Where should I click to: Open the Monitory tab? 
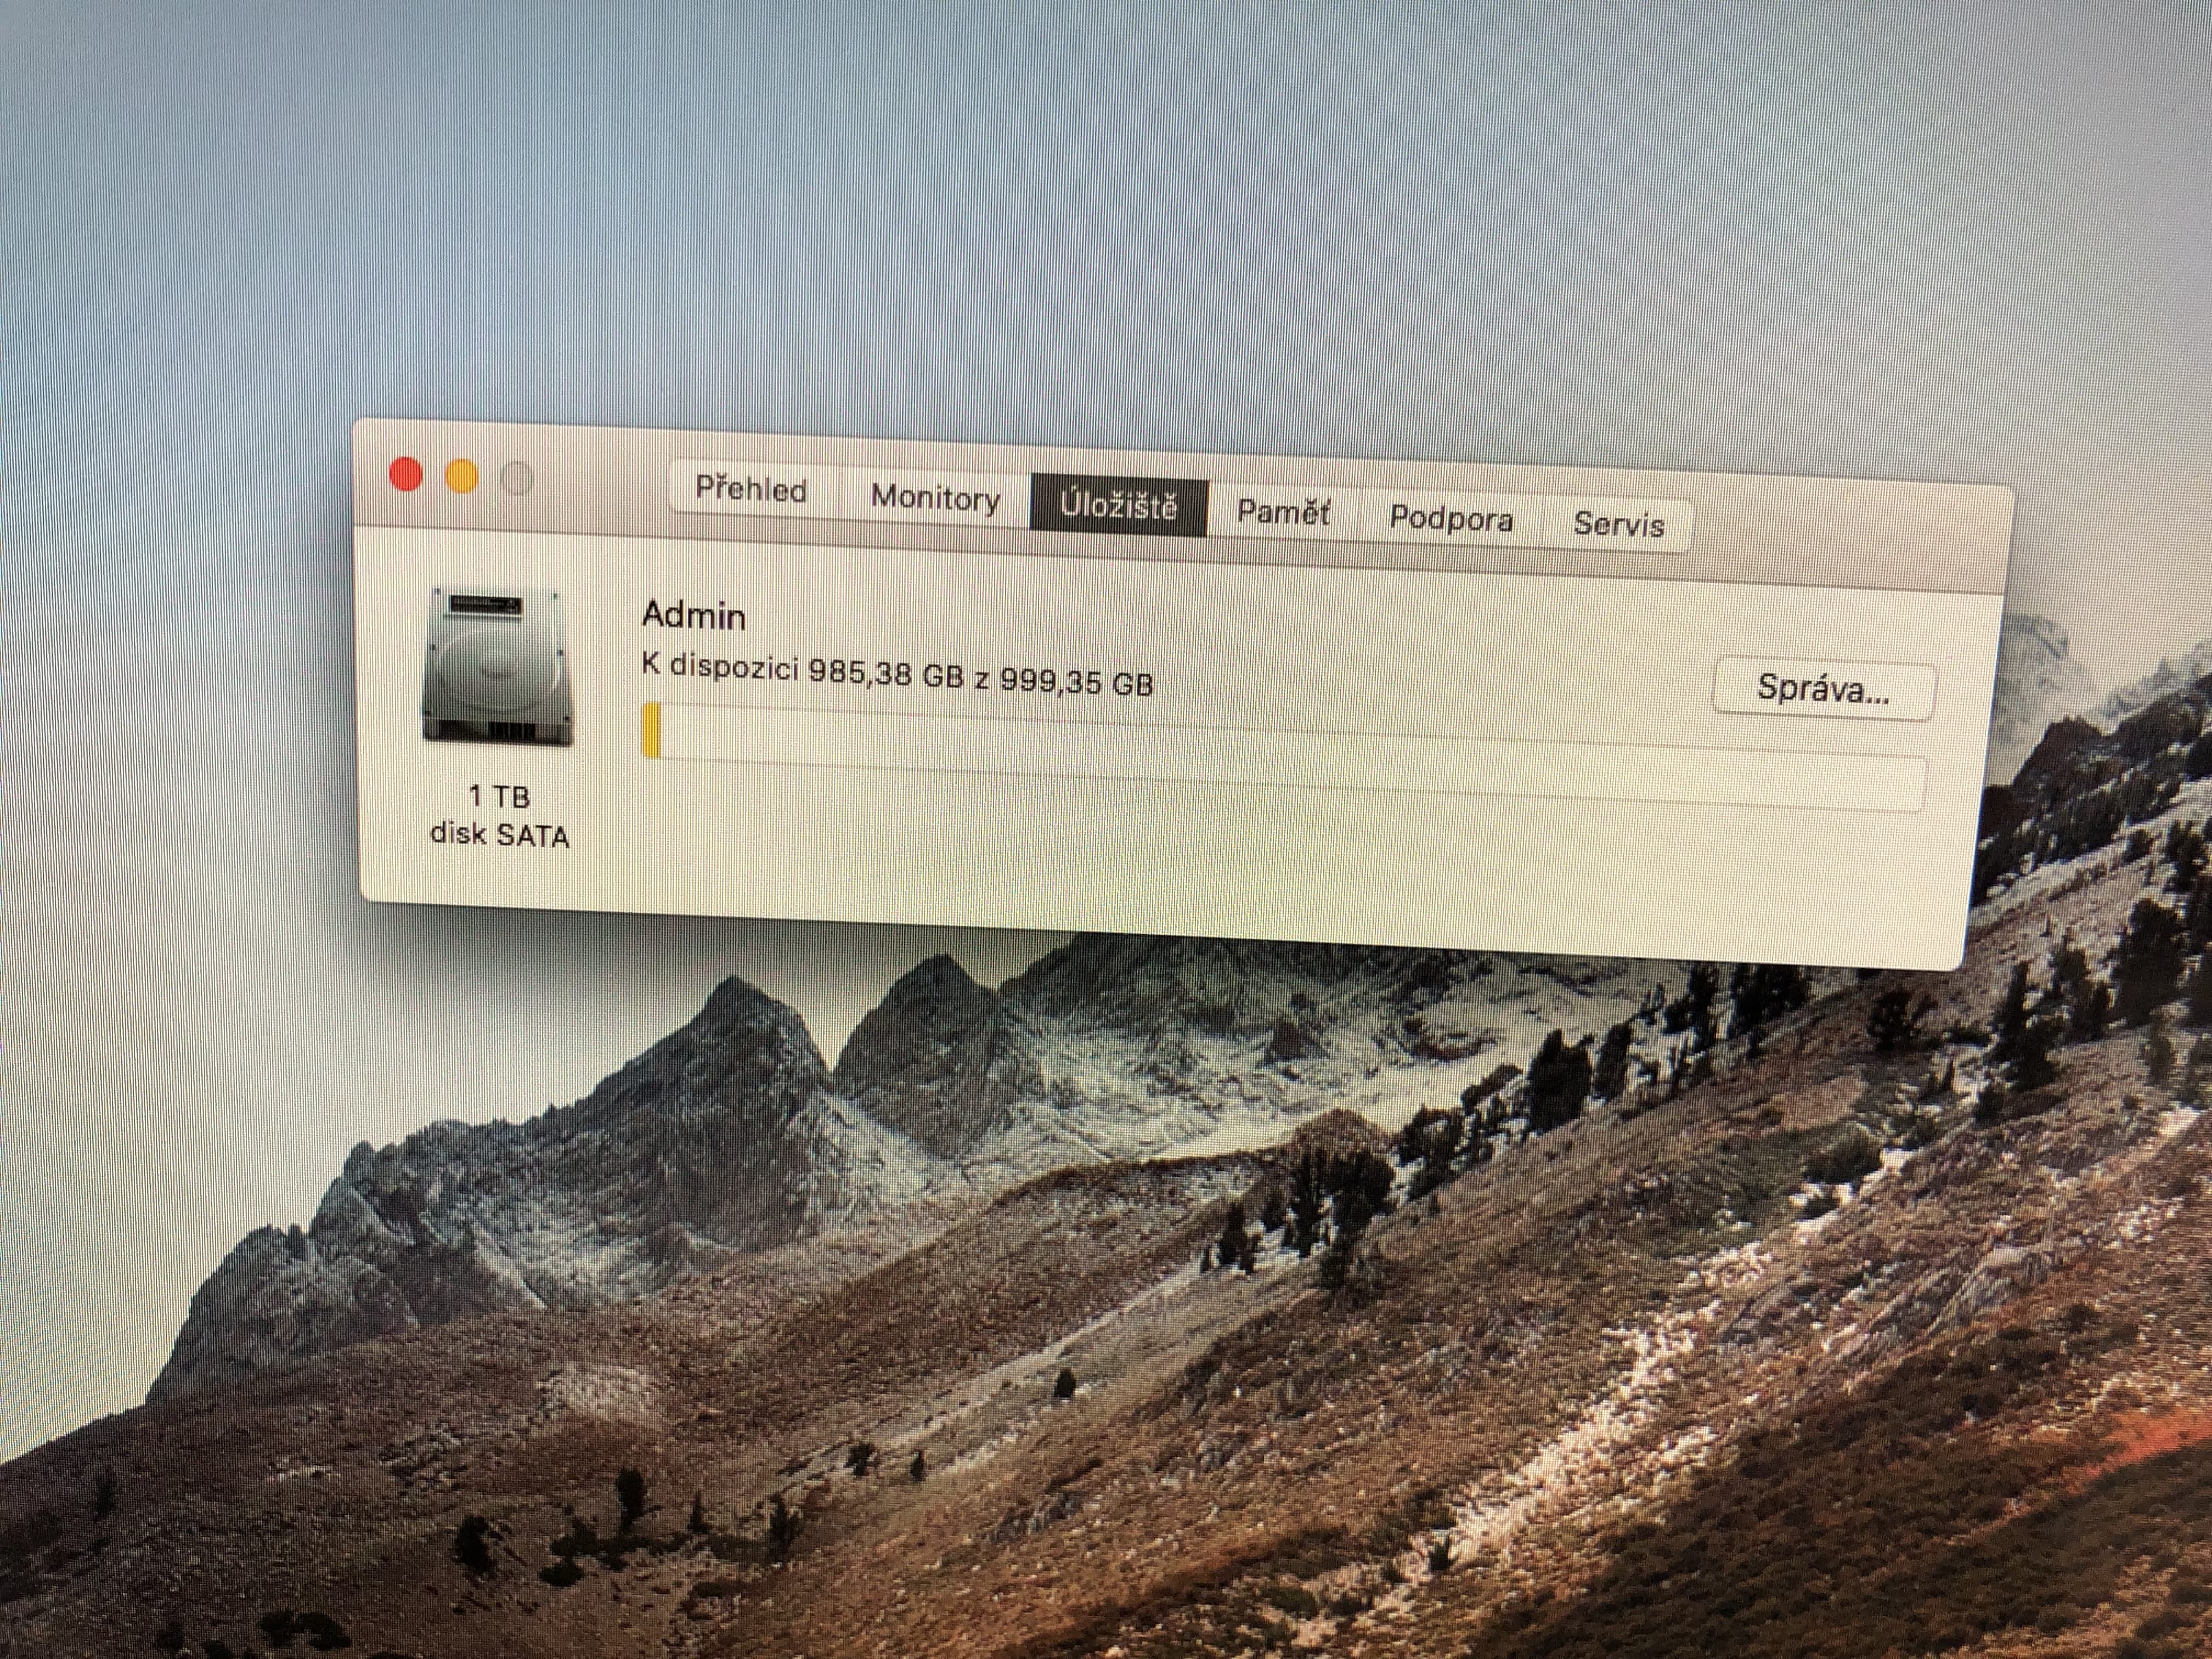[x=935, y=498]
